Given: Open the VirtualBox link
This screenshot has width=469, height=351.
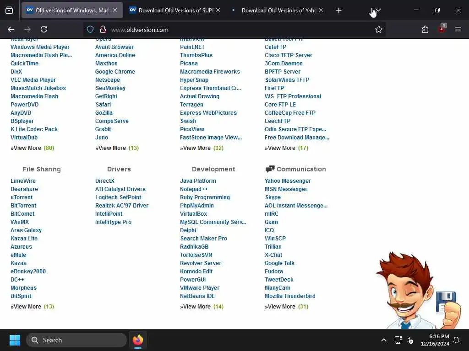Looking at the screenshot, I should coord(194,214).
